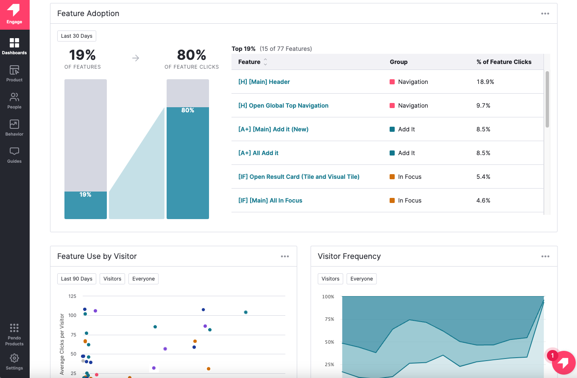The height and width of the screenshot is (378, 577).
Task: Open Visitor Frequency widget options menu
Action: point(545,256)
